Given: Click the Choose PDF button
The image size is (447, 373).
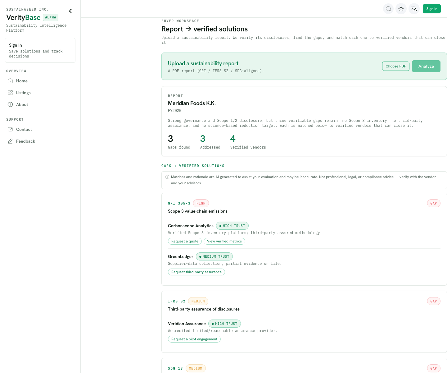Looking at the screenshot, I should [x=396, y=66].
